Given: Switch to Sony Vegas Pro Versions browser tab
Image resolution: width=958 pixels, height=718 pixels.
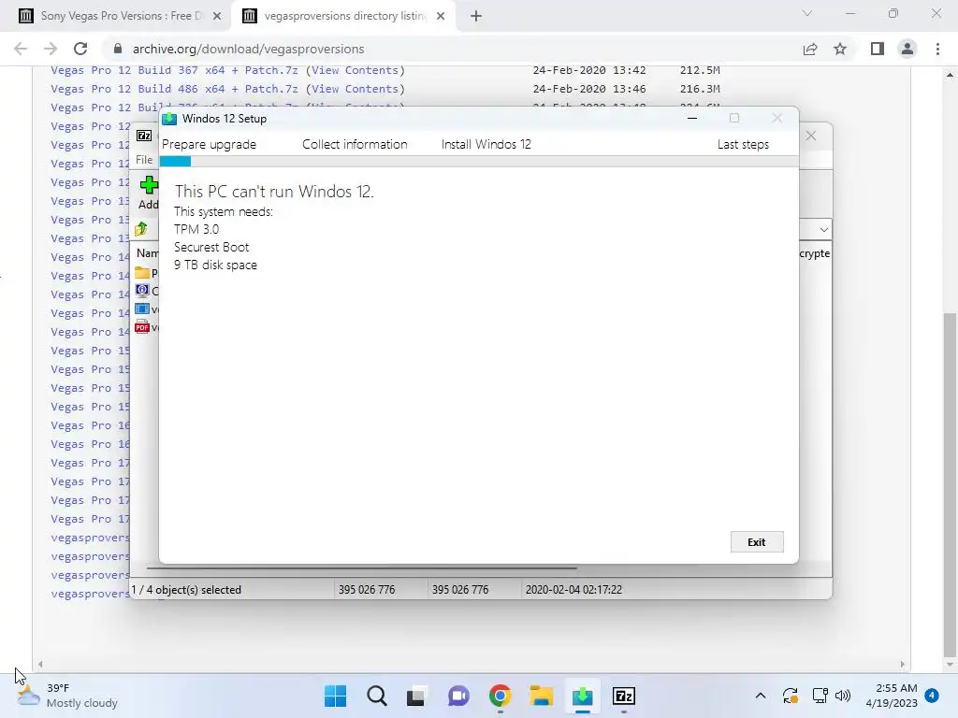Looking at the screenshot, I should point(121,16).
